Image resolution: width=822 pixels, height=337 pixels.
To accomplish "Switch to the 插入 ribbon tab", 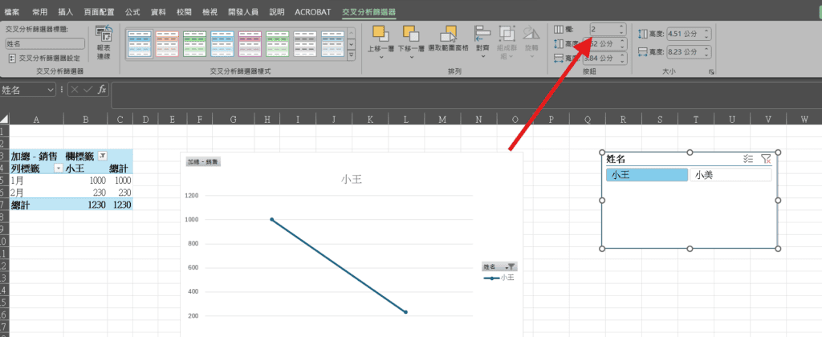I will (66, 13).
